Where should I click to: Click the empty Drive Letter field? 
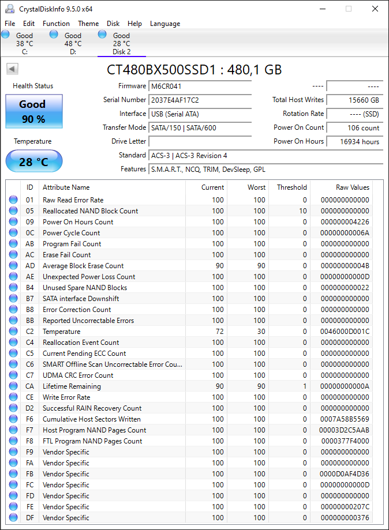coord(200,142)
